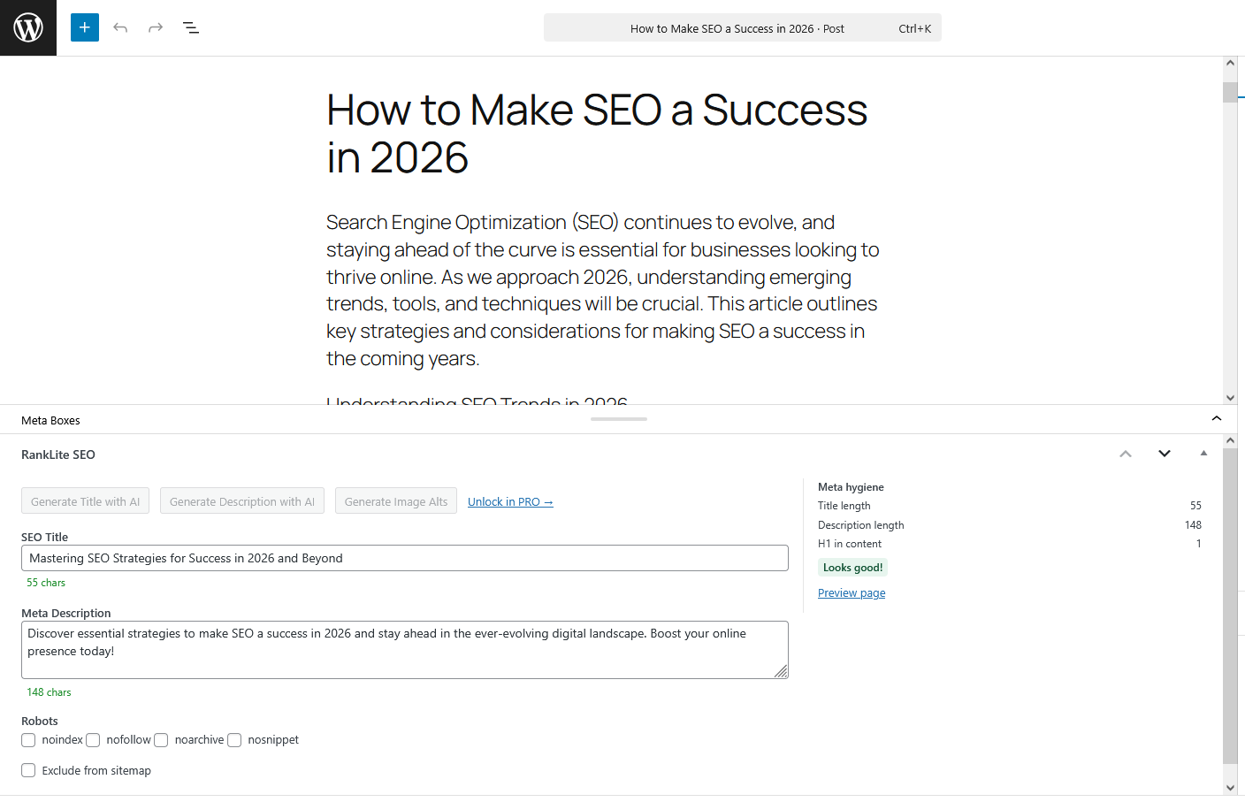Click the blue block inserter plus icon
Image resolution: width=1245 pixels, height=802 pixels.
[85, 27]
